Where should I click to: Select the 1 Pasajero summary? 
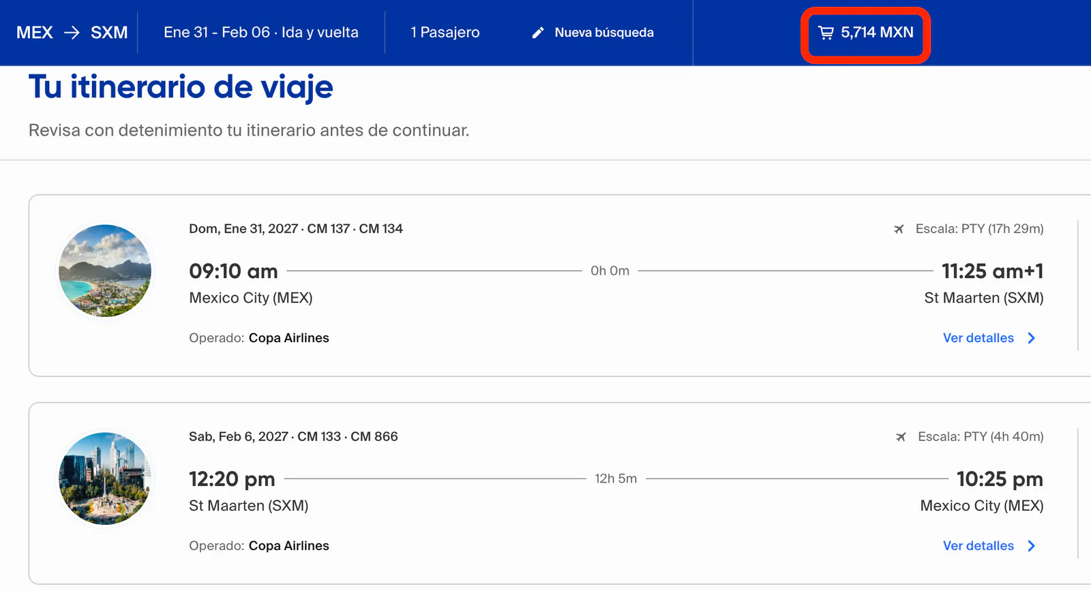pos(445,33)
